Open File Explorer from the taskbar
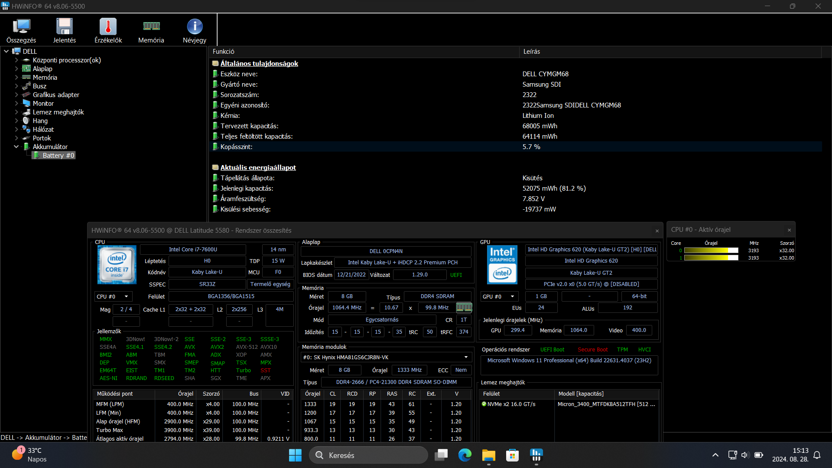The width and height of the screenshot is (832, 468). 489,455
